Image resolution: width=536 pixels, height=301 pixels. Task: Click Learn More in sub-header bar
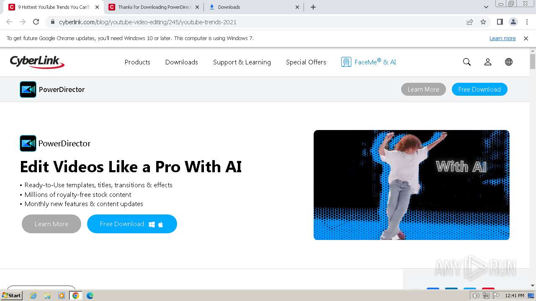tap(423, 89)
